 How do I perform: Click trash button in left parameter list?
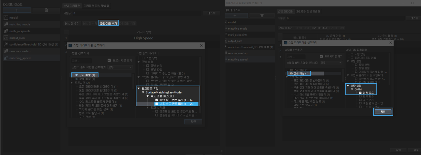[47, 10]
